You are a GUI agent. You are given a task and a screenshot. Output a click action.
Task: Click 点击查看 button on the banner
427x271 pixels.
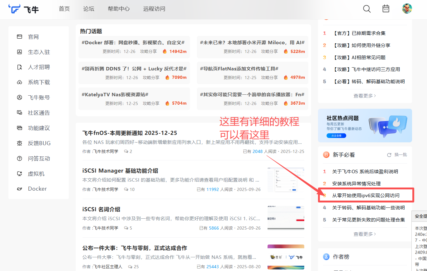click(x=336, y=135)
